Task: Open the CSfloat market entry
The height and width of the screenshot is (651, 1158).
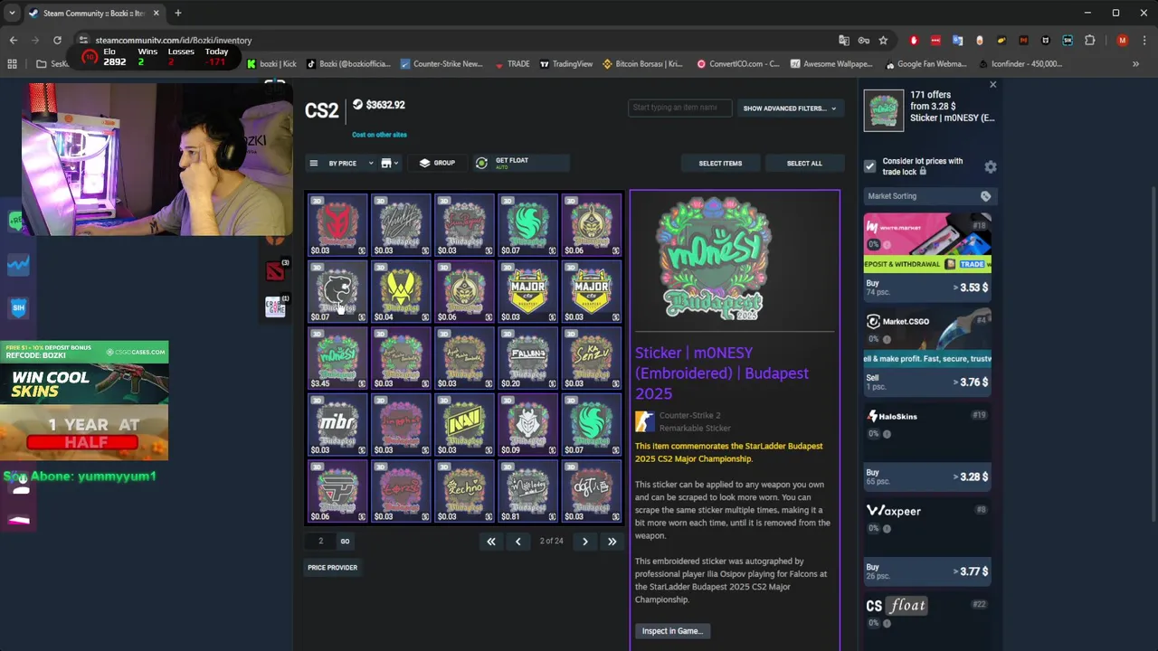Action: (x=927, y=619)
